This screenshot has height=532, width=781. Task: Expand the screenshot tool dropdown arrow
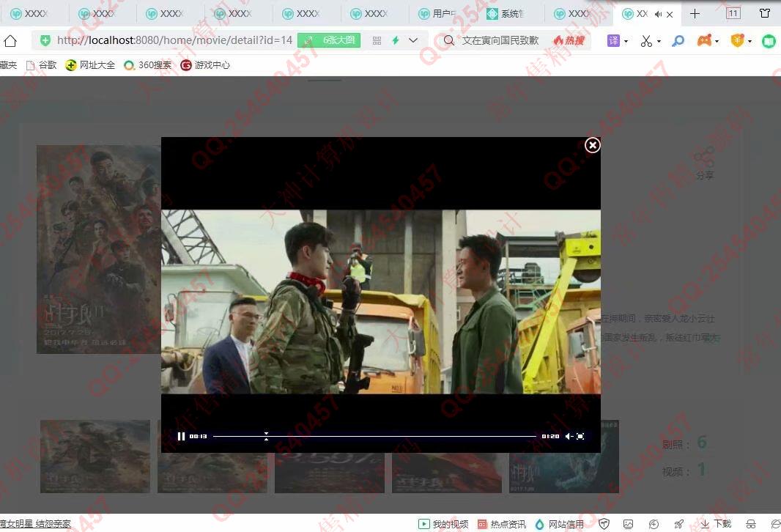(659, 41)
